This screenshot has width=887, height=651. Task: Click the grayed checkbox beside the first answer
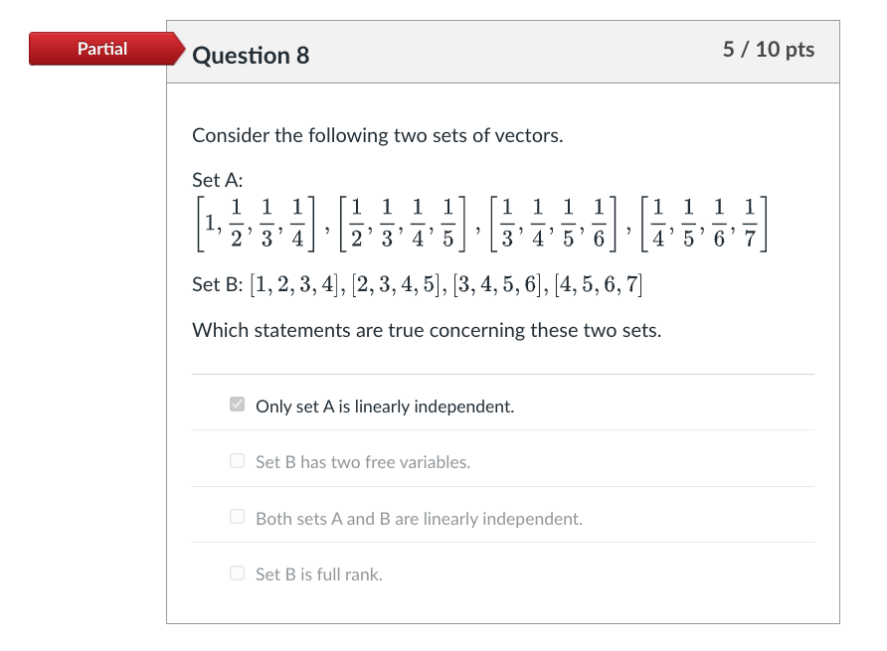point(237,404)
